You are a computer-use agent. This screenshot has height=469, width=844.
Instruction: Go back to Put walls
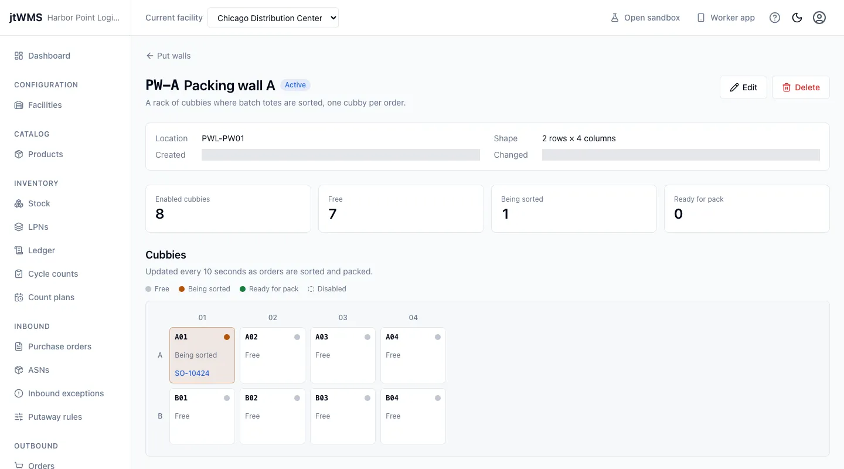168,56
